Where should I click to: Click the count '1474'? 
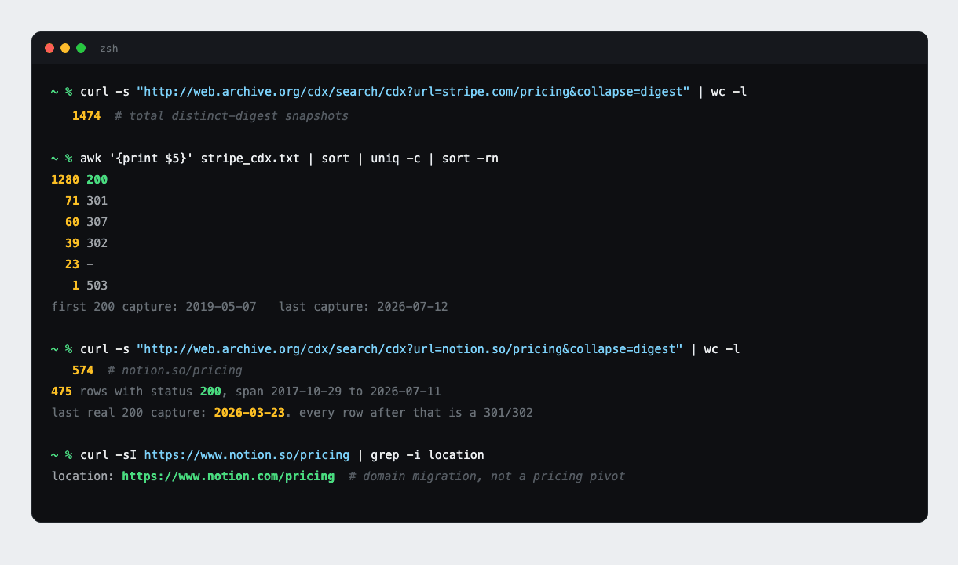click(x=86, y=116)
